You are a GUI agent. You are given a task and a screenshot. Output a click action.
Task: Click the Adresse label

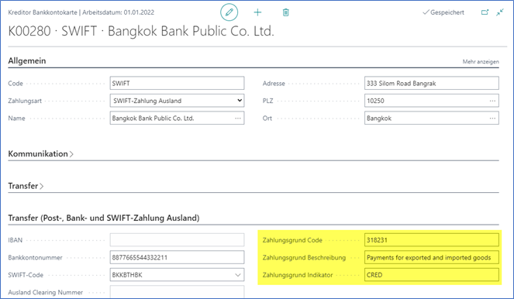coord(274,84)
